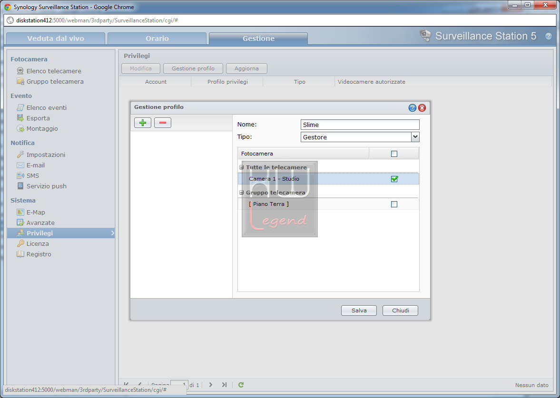The height and width of the screenshot is (398, 560).
Task: Collapse Tutte le telecamere group
Action: [x=241, y=167]
